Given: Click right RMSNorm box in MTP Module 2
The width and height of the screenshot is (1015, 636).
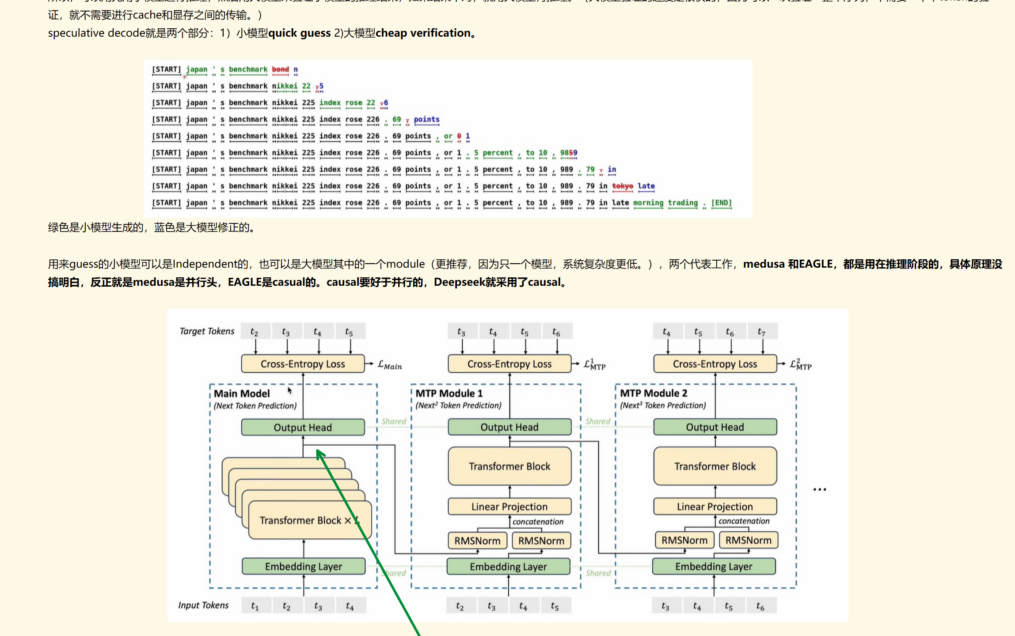Looking at the screenshot, I should click(748, 540).
